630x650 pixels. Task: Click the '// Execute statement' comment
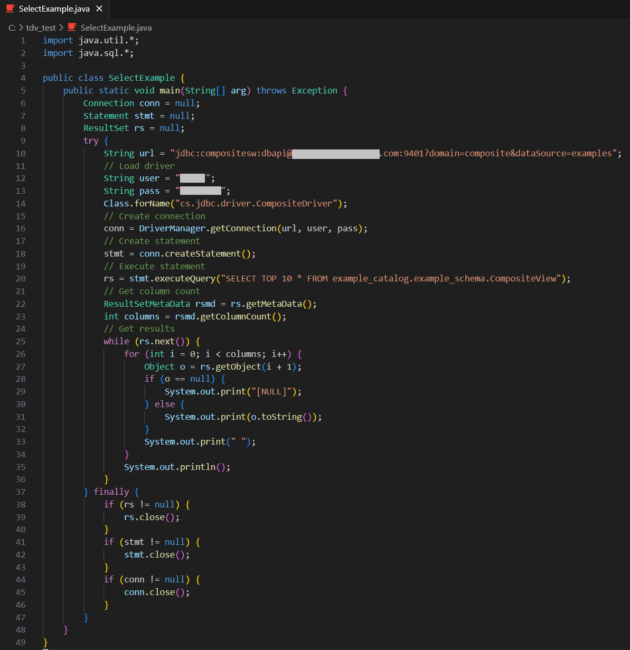pos(155,266)
